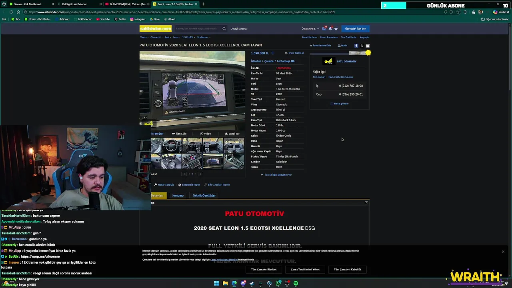Screen dimensions: 512x288
Task: Click the search input field
Action: [x=197, y=28]
